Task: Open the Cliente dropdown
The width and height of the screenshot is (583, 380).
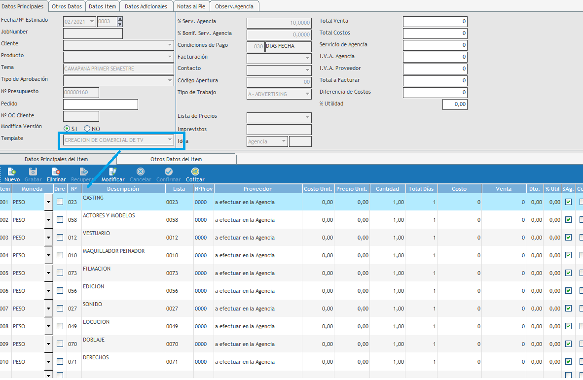Action: click(x=170, y=45)
